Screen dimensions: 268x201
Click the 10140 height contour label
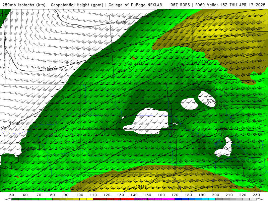(x=15, y=124)
